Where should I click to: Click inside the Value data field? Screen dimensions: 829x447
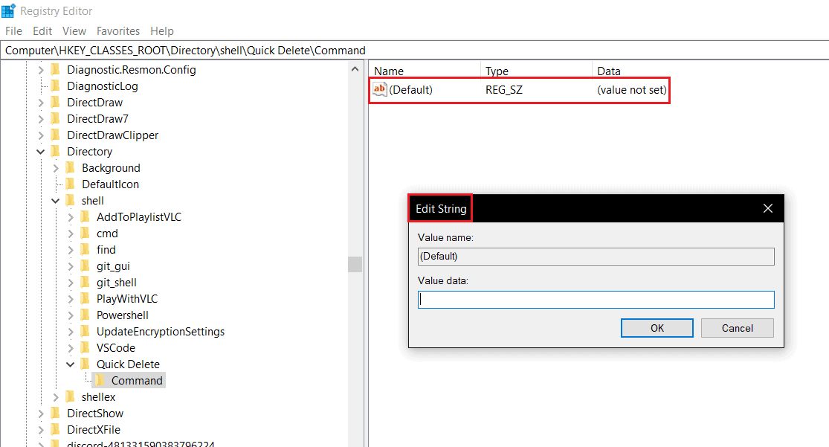595,299
